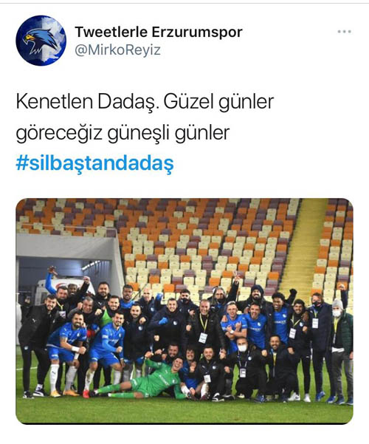The width and height of the screenshot is (369, 444).
Task: Click the grass foreground of the photo
Action: (184, 411)
